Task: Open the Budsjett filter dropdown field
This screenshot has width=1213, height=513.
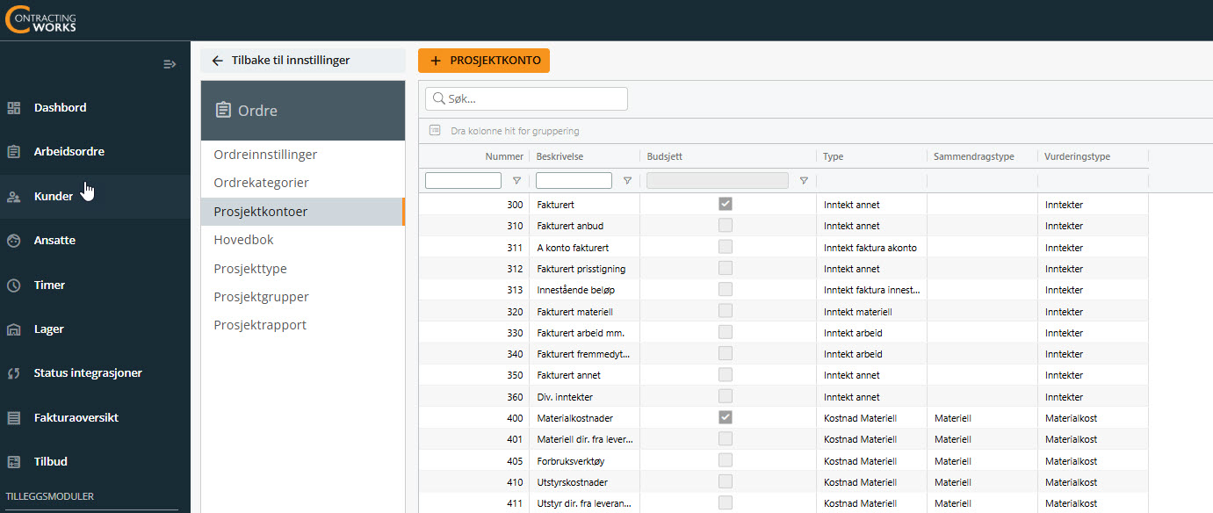Action: pos(717,181)
